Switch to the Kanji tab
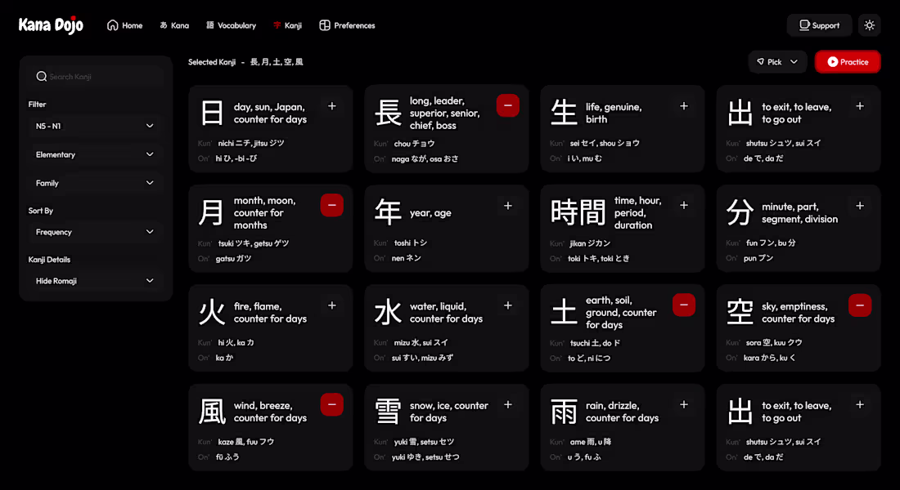Image resolution: width=900 pixels, height=490 pixels. pos(287,25)
